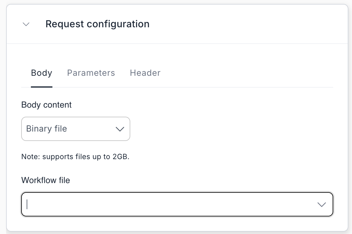The height and width of the screenshot is (234, 352).
Task: Click the chevron arrow in Binary file dropdown
Action: [x=120, y=129]
